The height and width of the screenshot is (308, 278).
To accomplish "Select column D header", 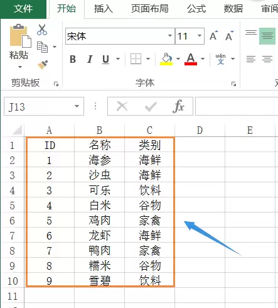I will tap(200, 130).
